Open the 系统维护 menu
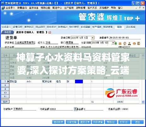 tap(104, 8)
